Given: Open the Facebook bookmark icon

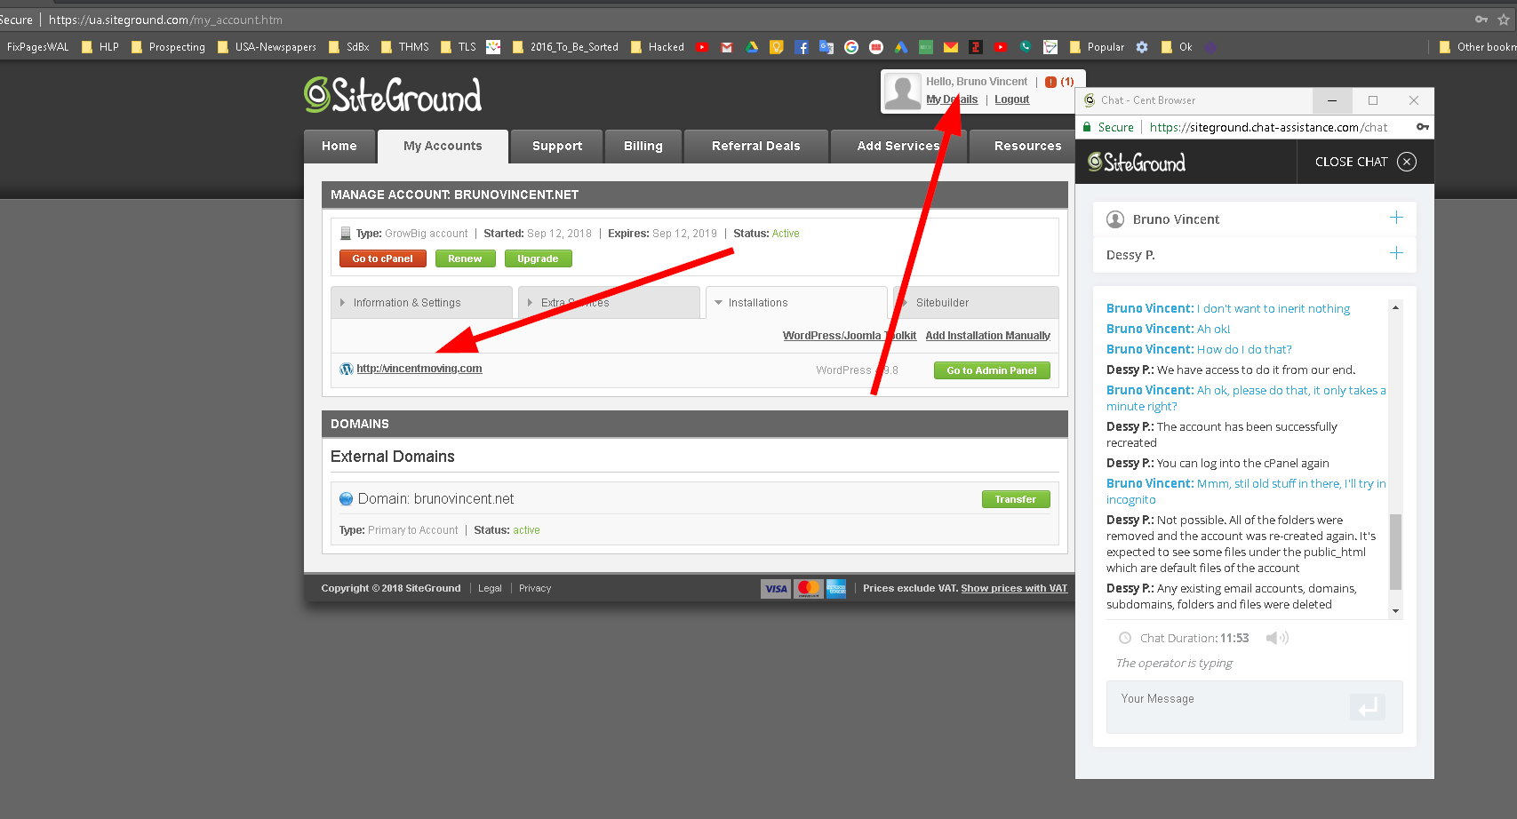Looking at the screenshot, I should 802,47.
